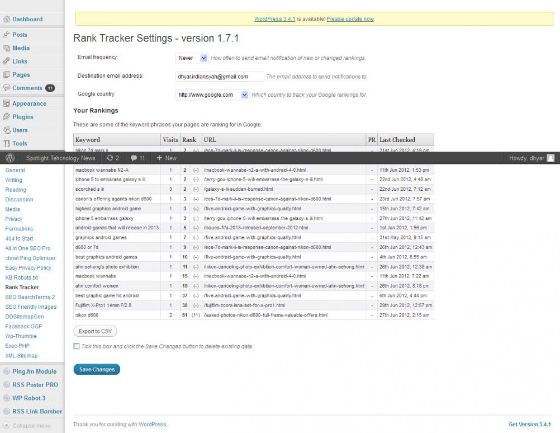The image size is (560, 433).
Task: Open the Facebook OGP settings item
Action: [23, 326]
